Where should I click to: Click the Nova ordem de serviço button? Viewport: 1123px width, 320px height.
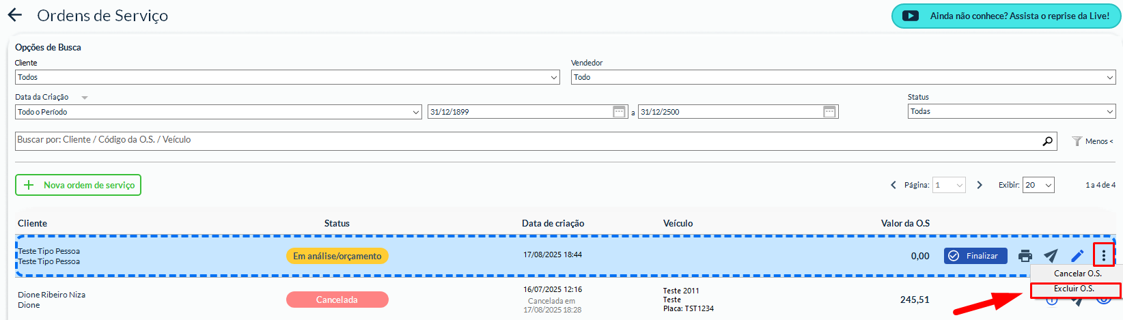point(79,185)
